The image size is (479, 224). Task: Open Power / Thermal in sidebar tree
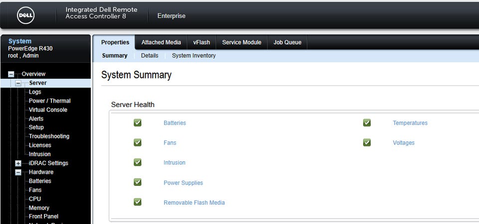tap(49, 101)
